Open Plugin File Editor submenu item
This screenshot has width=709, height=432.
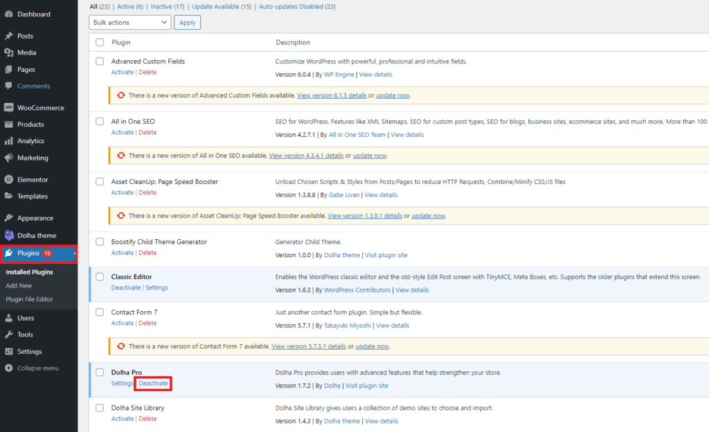(x=29, y=299)
